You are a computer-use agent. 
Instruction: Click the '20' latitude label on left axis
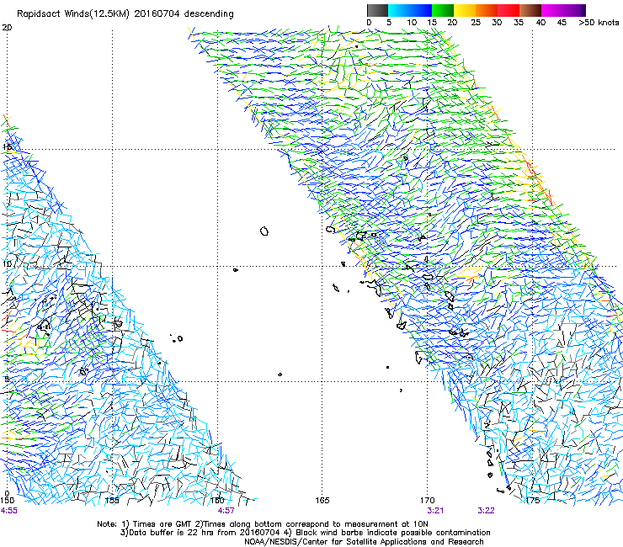[7, 28]
